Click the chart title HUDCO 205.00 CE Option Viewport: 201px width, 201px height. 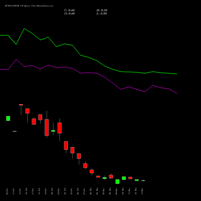click(17, 6)
